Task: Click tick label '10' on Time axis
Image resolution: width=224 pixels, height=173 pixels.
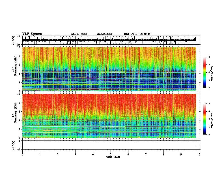Action: click(199, 154)
